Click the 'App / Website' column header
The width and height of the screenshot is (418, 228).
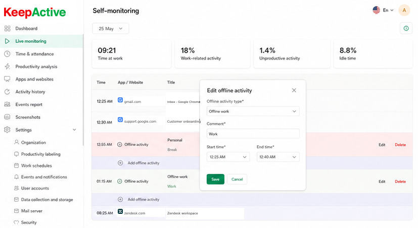[130, 83]
